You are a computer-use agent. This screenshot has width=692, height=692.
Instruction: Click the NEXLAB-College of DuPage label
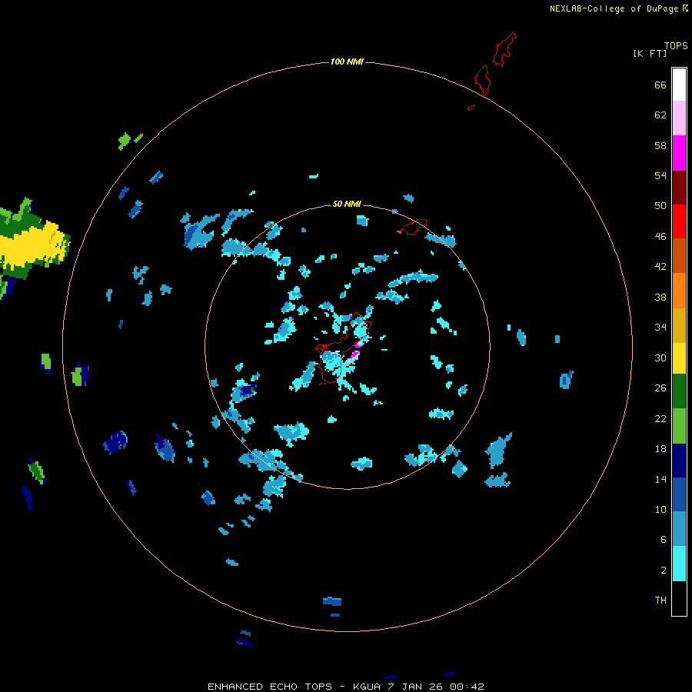(x=614, y=8)
